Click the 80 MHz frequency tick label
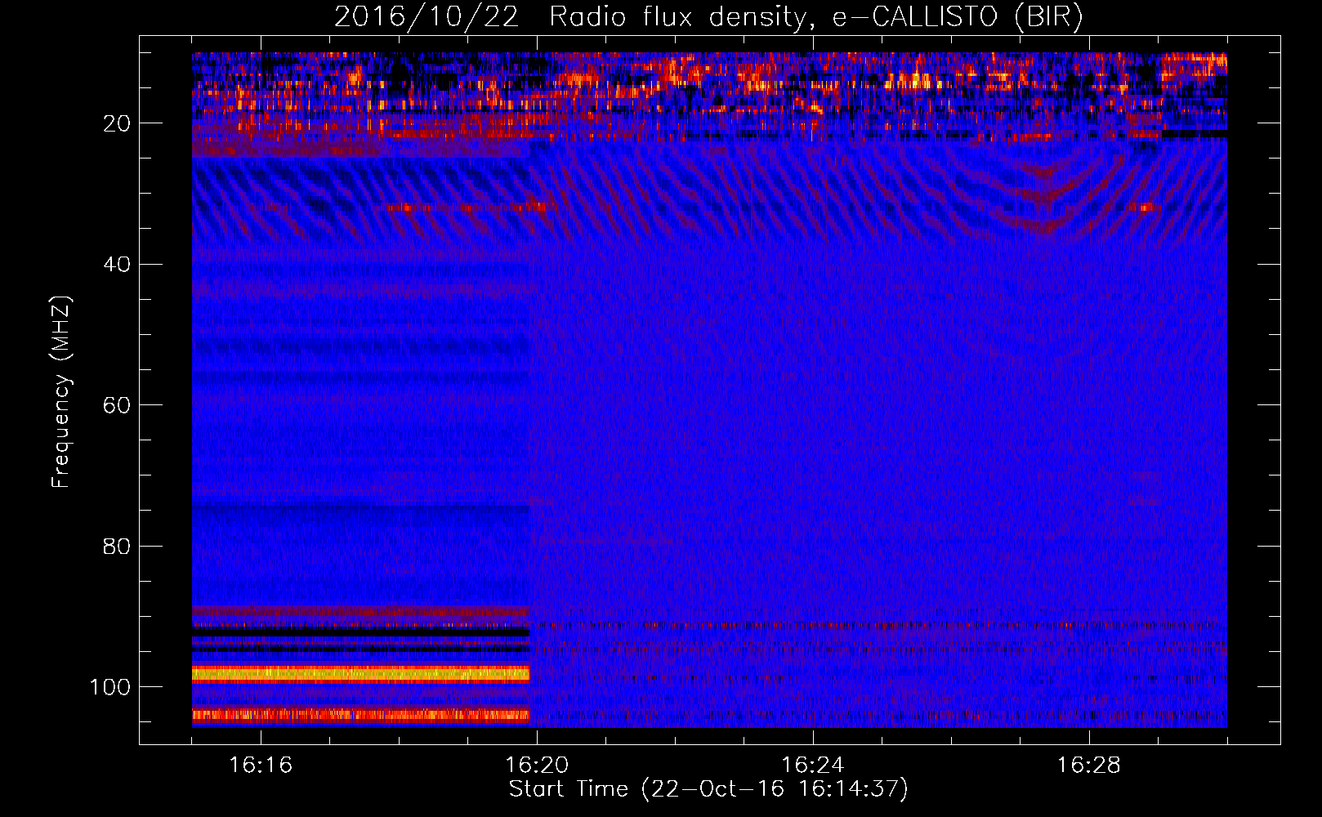Screen dimensions: 1322x817 click(117, 546)
